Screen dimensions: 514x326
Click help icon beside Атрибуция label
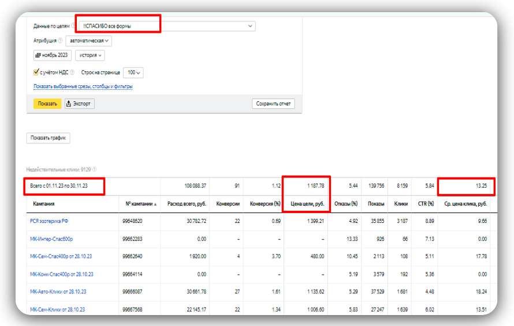click(60, 41)
